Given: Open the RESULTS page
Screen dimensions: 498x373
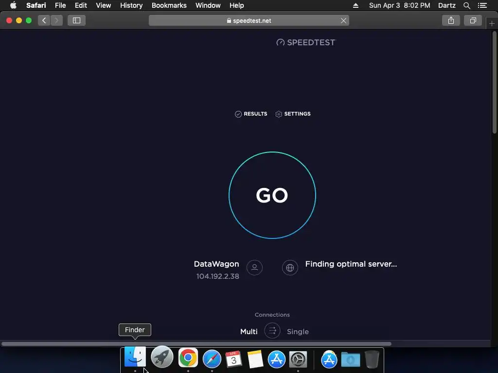Looking at the screenshot, I should click(x=251, y=114).
